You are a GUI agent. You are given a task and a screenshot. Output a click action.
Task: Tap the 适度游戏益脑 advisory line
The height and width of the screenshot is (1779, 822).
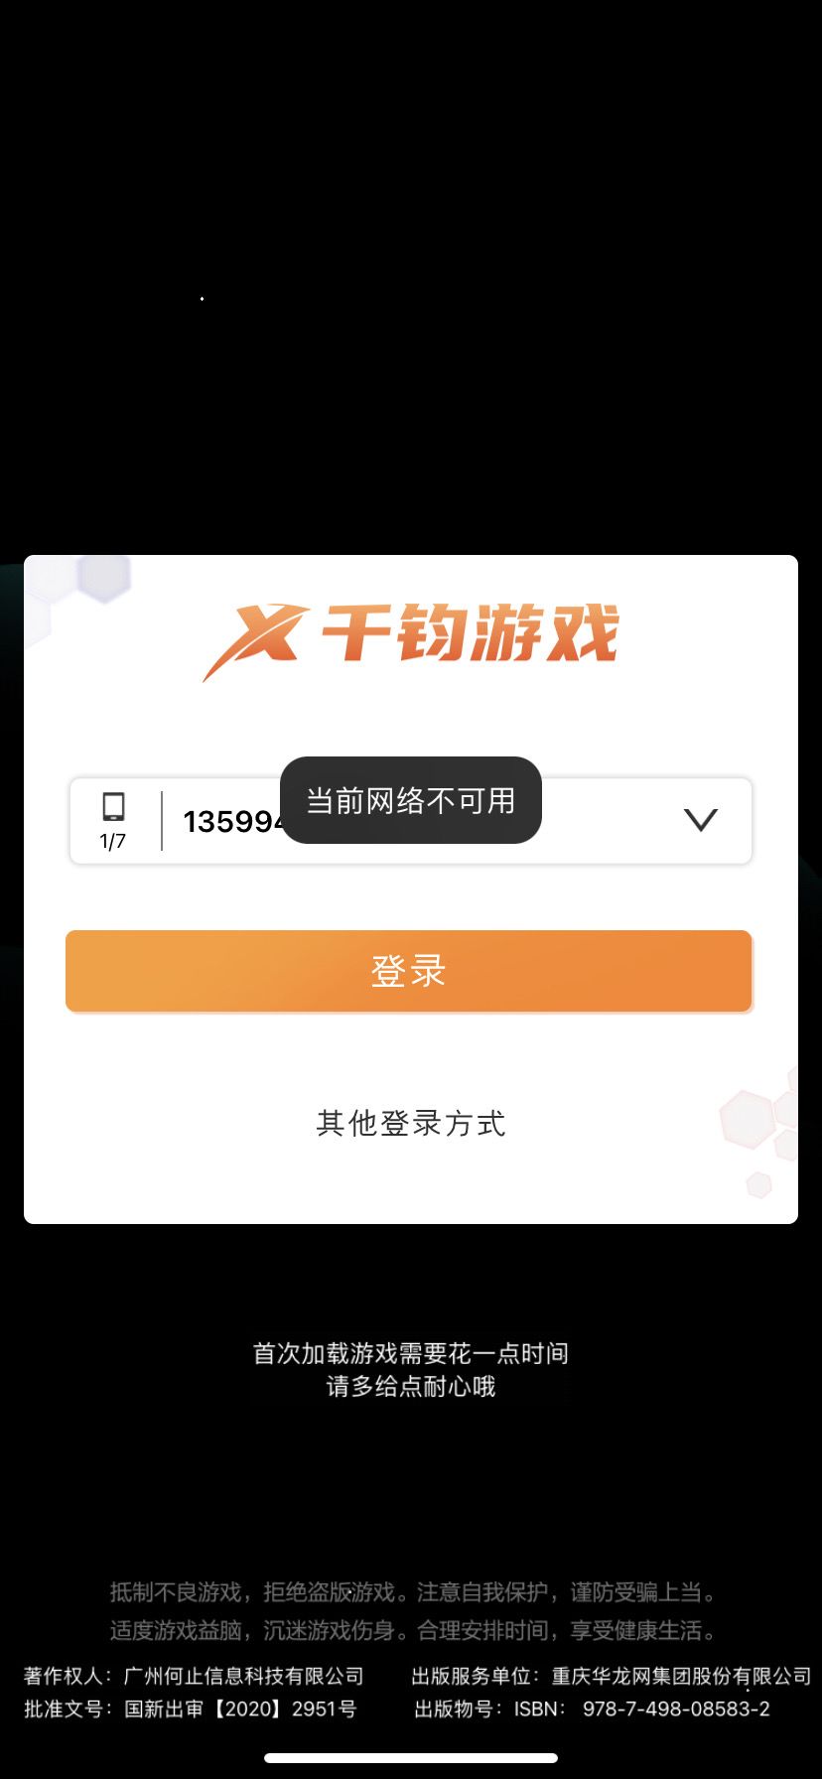pos(413,1630)
